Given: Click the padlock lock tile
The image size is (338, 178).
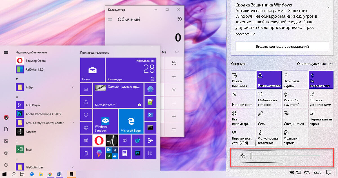Looking at the screenshot, I should [86, 102].
